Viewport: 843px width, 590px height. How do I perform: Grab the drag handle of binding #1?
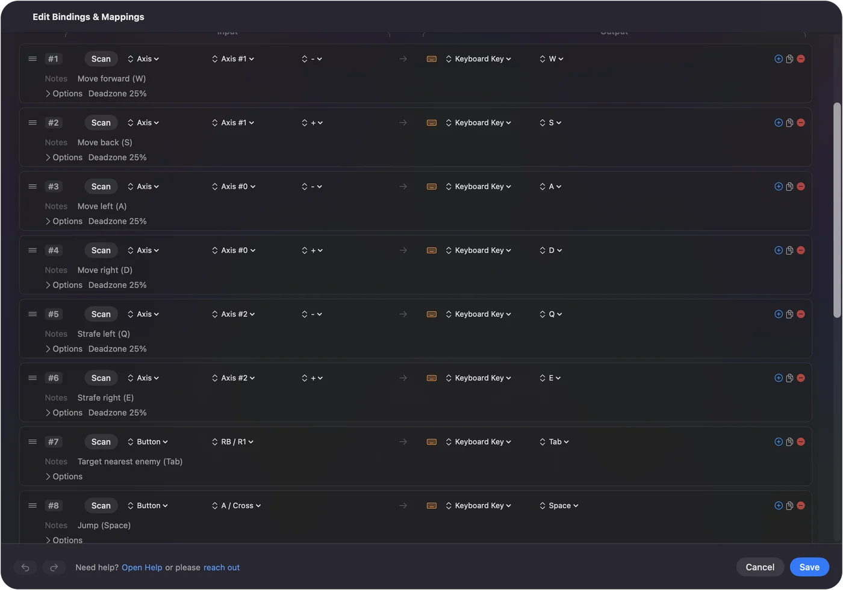(x=33, y=59)
